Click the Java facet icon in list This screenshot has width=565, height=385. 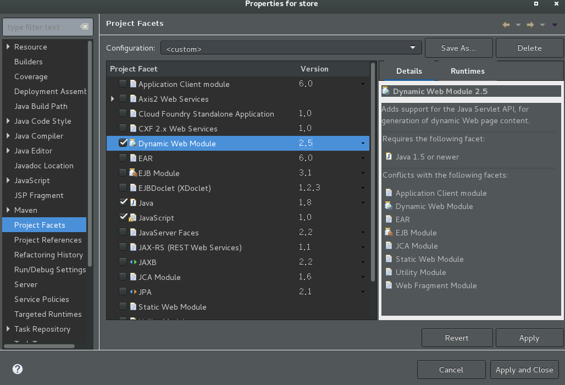[133, 203]
